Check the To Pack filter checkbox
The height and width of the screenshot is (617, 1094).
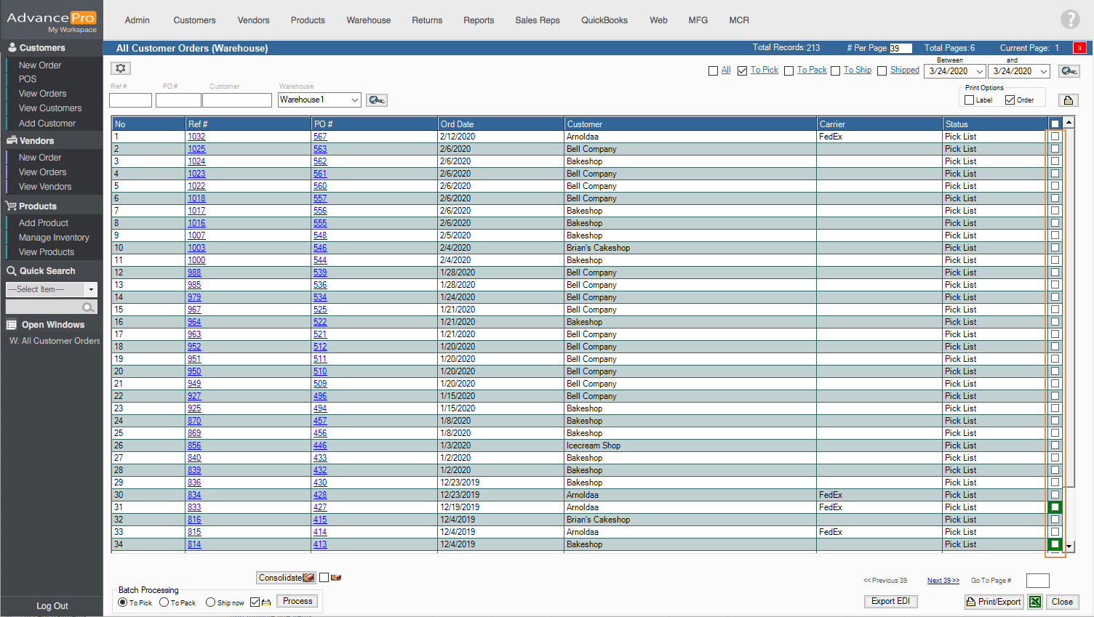(788, 70)
